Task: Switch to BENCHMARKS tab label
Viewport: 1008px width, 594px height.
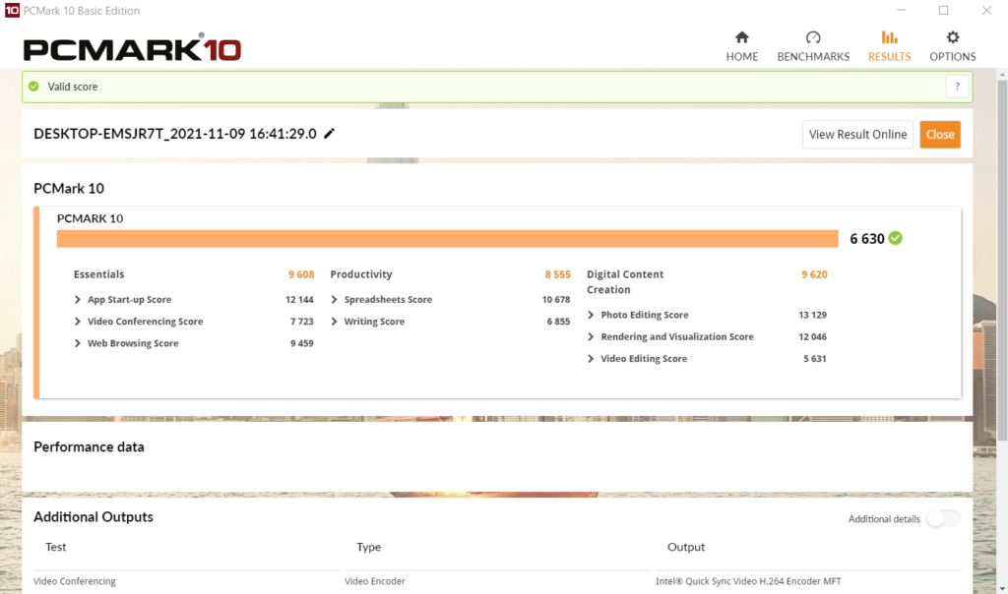Action: [813, 56]
